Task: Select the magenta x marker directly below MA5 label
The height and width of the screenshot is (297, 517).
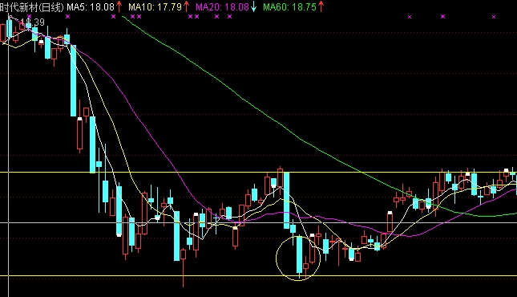Action: (67, 17)
